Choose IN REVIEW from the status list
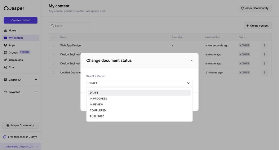Image resolution: width=279 pixels, height=150 pixels. 139,104
